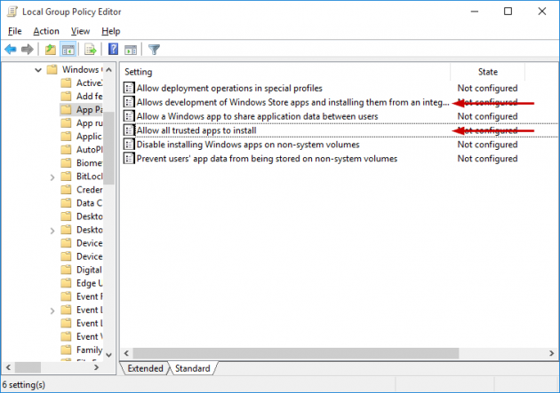Click tree pane scroll up arrow

click(x=109, y=70)
